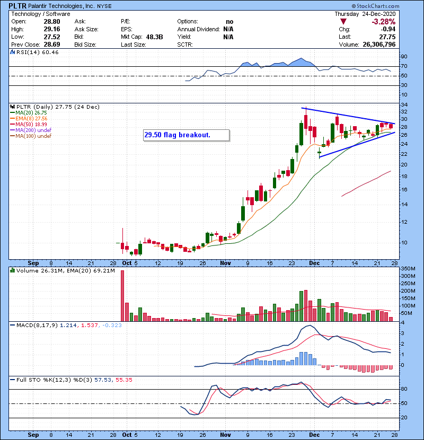The width and height of the screenshot is (424, 440).
Task: Click the red down-triangle change indicator
Action: (343, 21)
